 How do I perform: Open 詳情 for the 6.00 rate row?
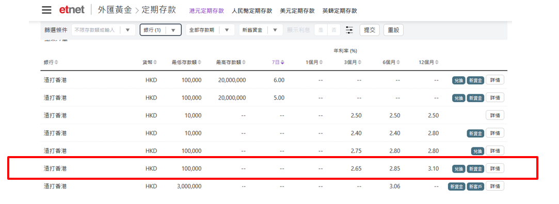pos(495,80)
